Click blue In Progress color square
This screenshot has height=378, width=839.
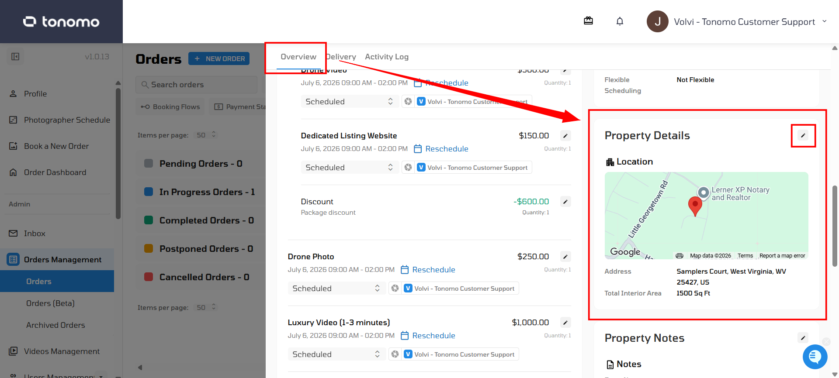click(149, 192)
